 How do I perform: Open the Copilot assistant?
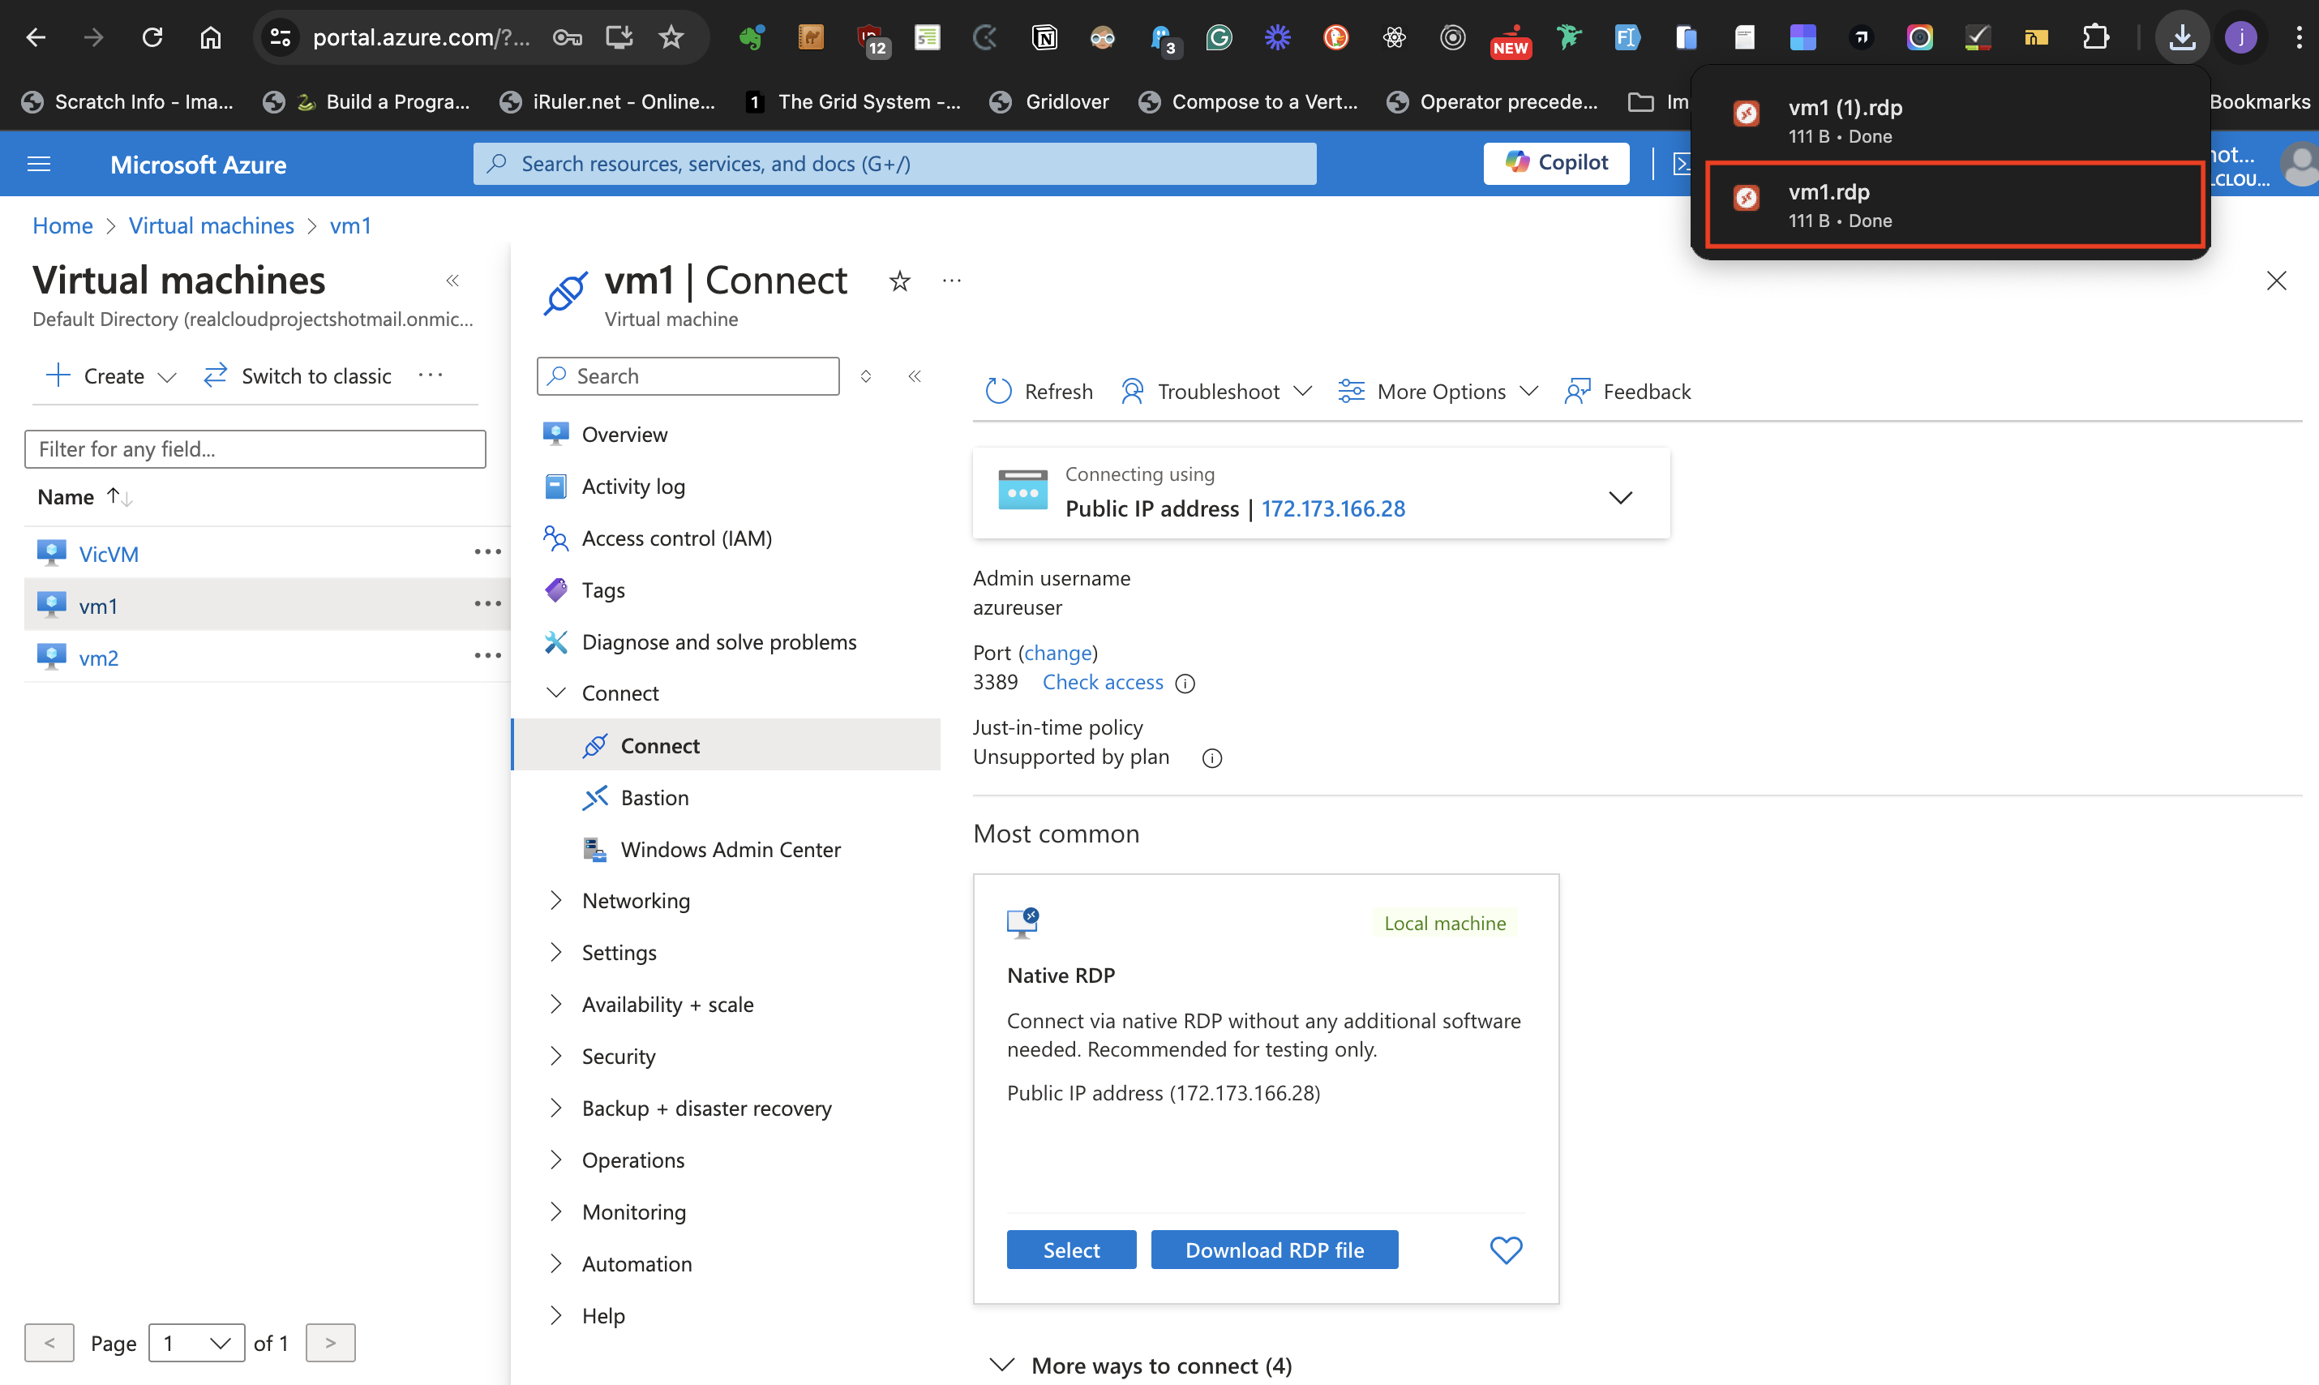click(x=1554, y=162)
